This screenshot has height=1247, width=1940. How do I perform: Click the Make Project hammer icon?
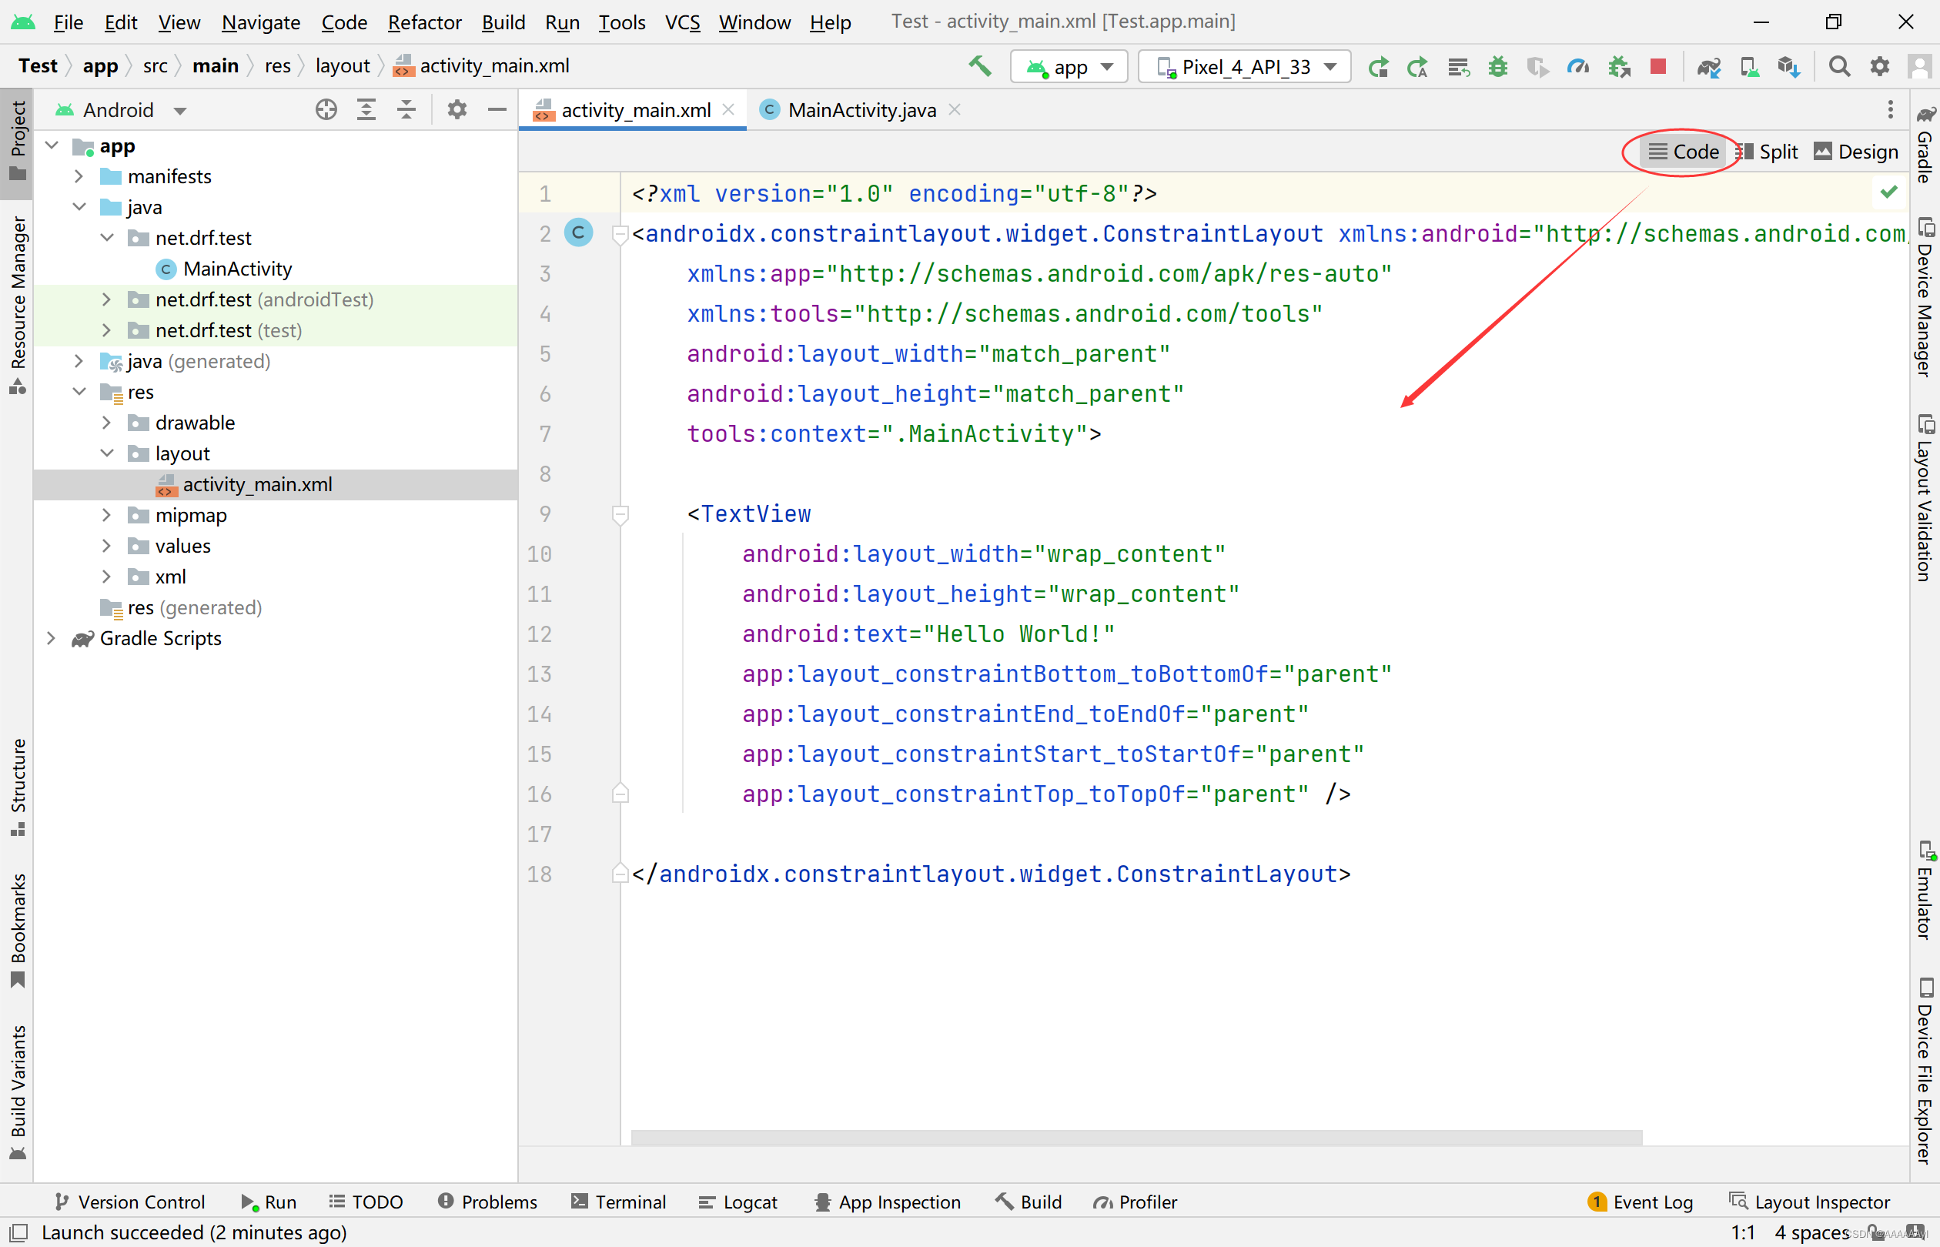980,66
